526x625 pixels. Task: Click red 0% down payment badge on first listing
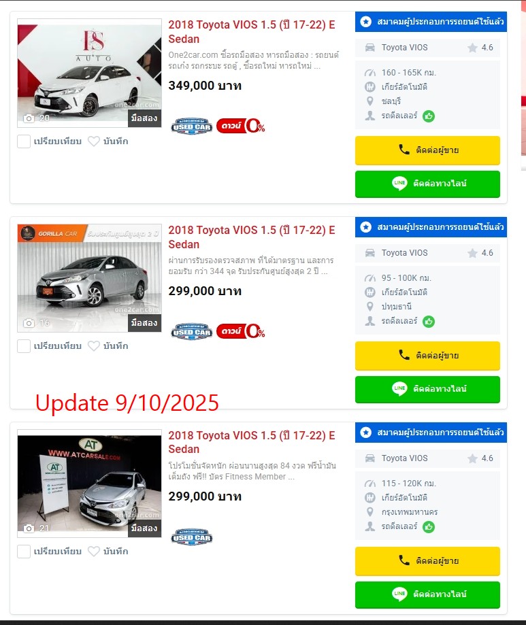(x=241, y=126)
